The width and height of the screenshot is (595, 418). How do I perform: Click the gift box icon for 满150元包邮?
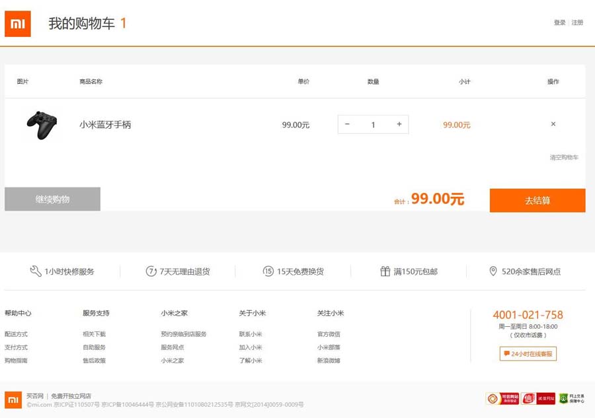(x=385, y=271)
